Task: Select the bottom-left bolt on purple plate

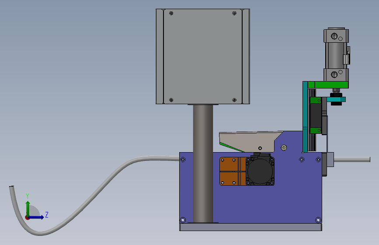Action: [x=183, y=220]
